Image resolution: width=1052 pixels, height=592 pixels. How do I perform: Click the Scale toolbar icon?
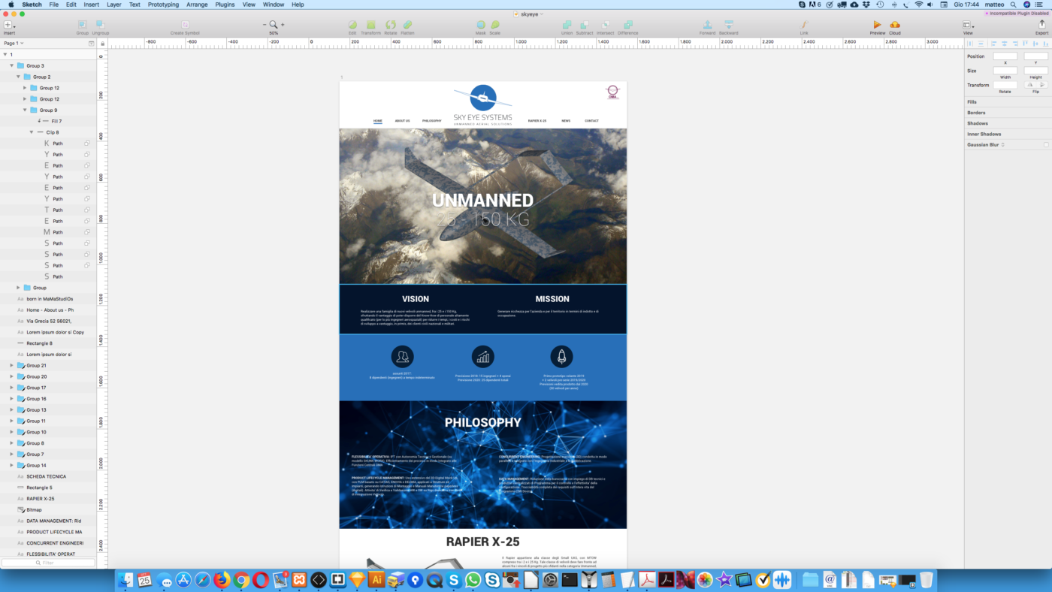(x=494, y=25)
